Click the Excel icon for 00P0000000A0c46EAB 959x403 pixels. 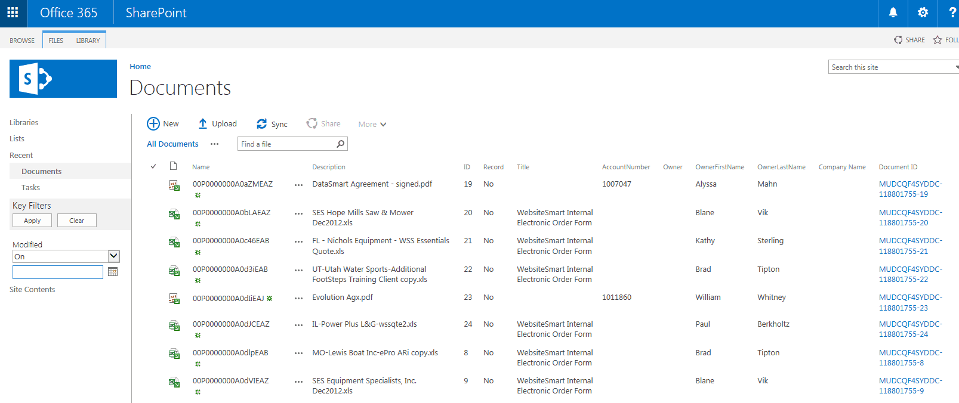174,242
